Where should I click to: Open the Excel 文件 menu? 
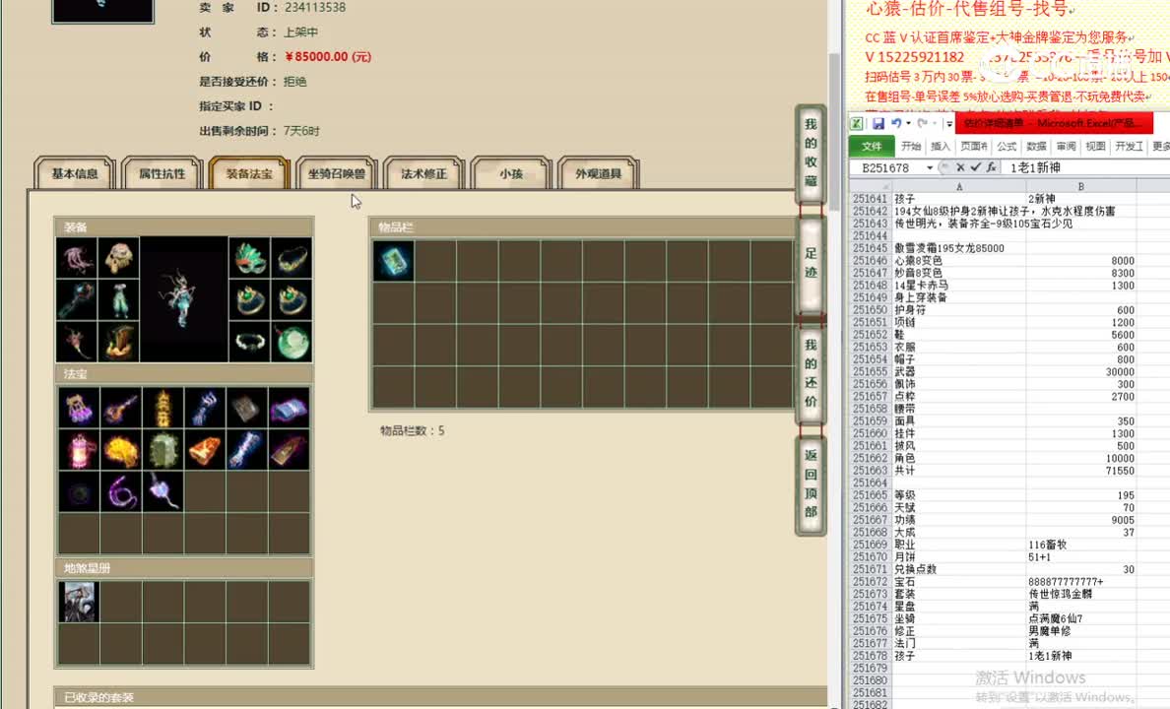(x=872, y=147)
